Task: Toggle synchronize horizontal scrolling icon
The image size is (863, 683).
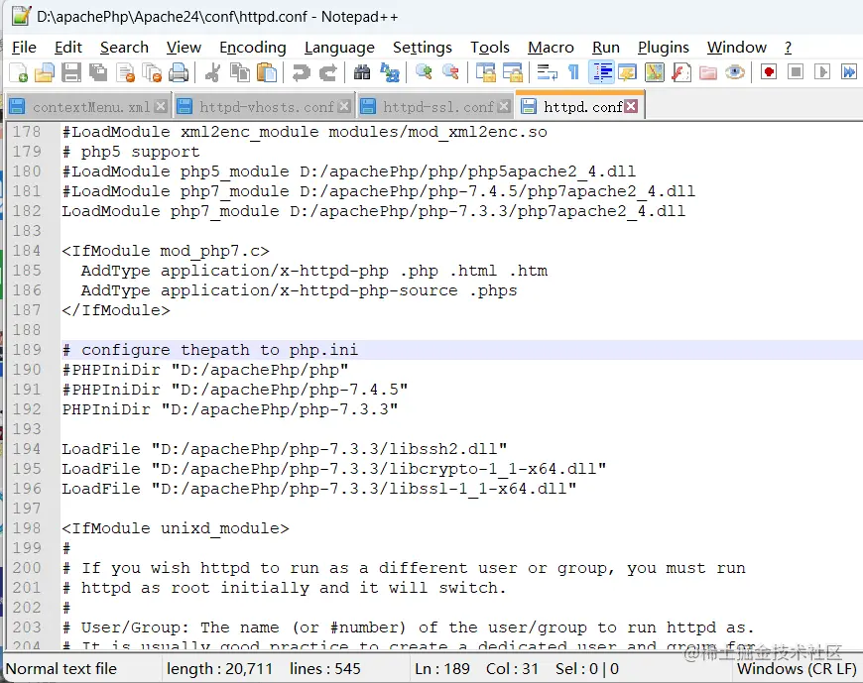Action: (513, 72)
